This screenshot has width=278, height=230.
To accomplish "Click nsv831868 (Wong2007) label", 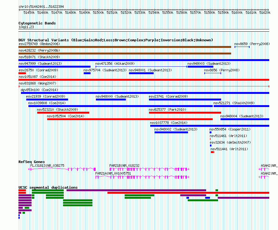I will [37, 83].
